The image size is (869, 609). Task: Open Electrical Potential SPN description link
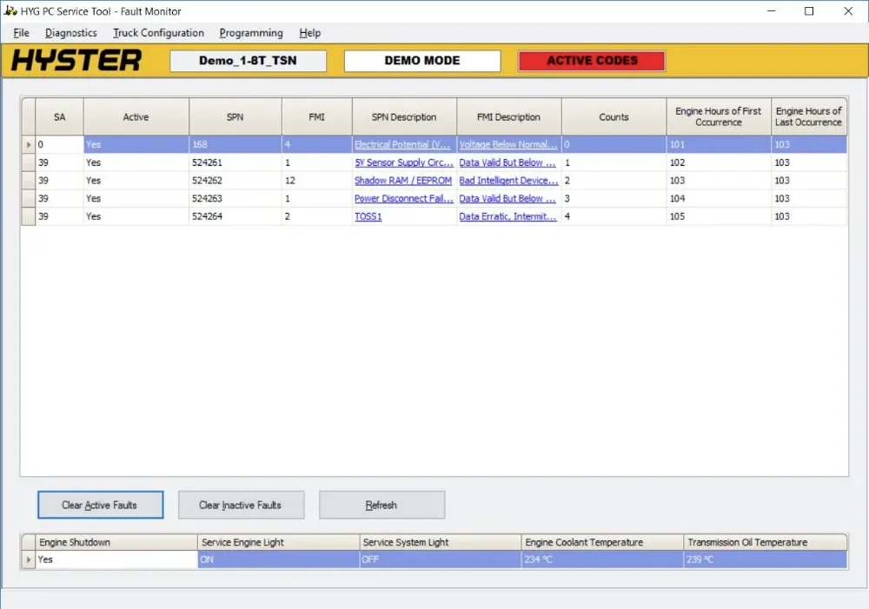[402, 144]
